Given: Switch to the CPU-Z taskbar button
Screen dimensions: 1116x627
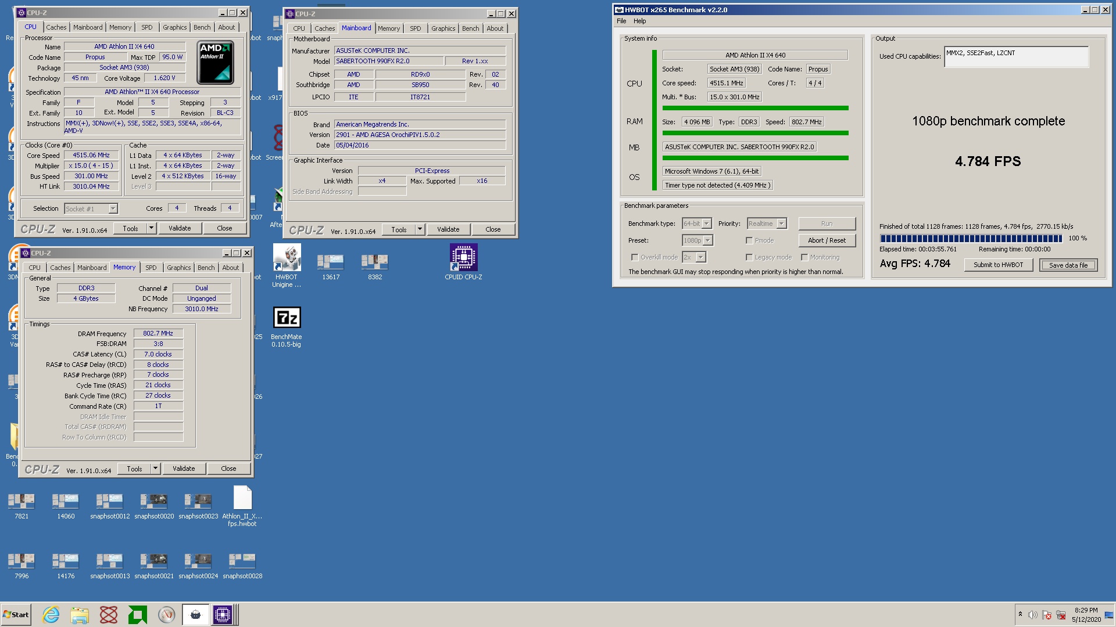Looking at the screenshot, I should tap(223, 615).
